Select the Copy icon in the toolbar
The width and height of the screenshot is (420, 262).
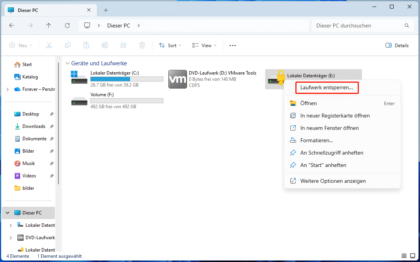pos(68,45)
